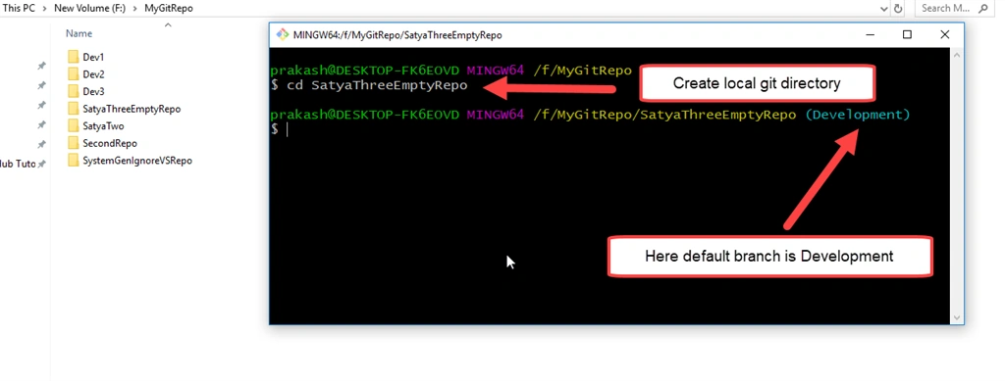
Task: Click 'This PC' in the breadcrumb
Action: (19, 8)
